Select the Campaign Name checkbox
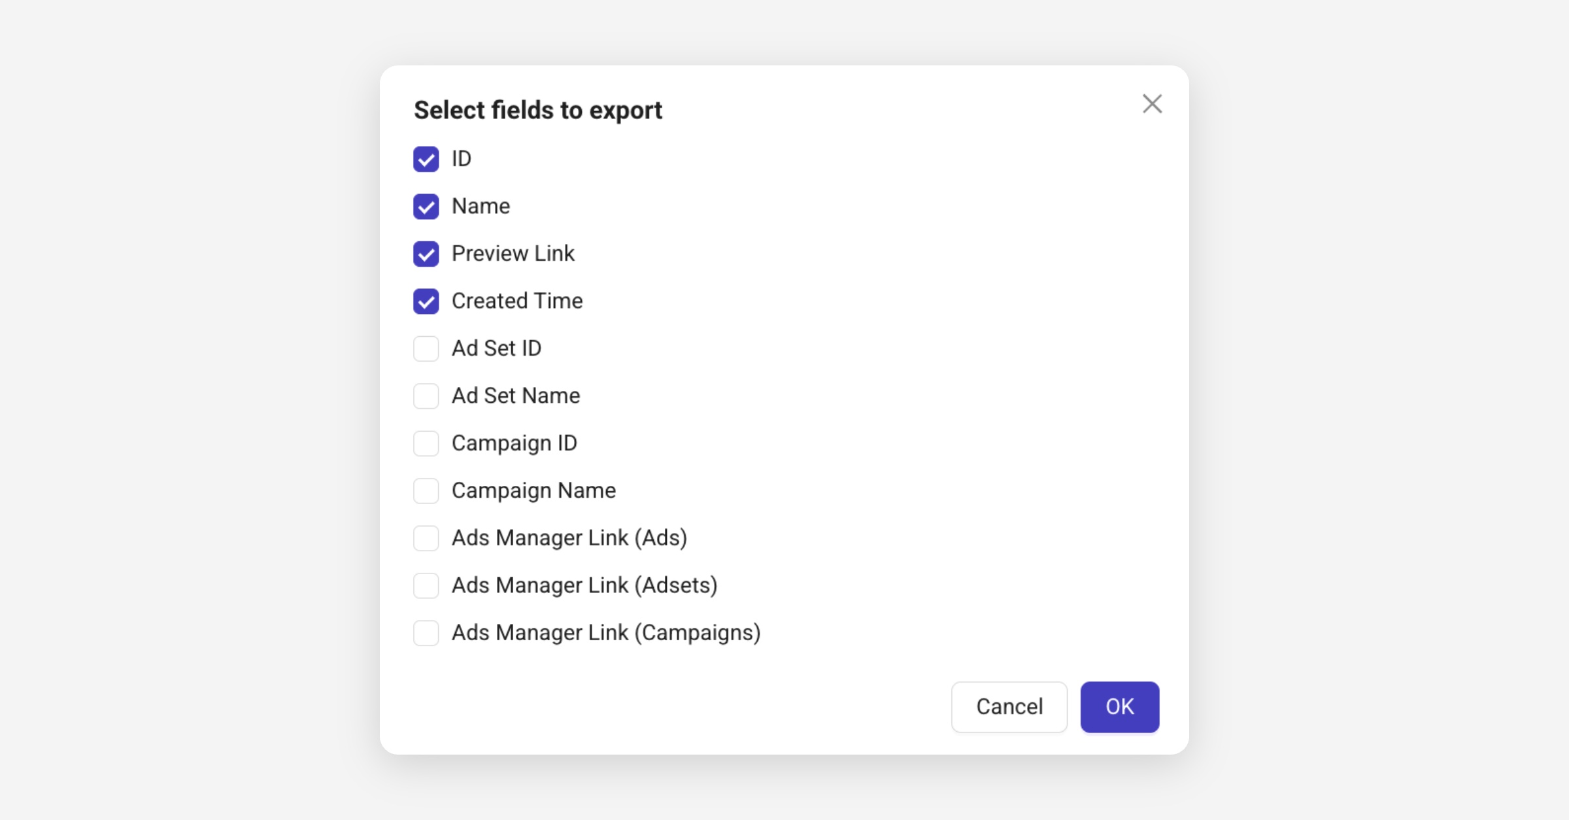This screenshot has width=1569, height=820. (x=426, y=491)
